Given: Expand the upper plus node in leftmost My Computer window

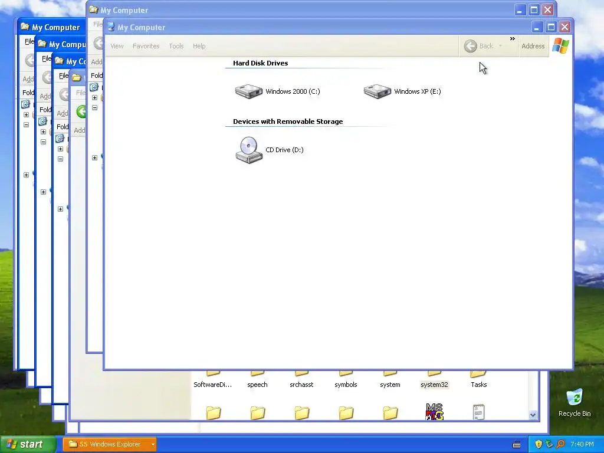Looking at the screenshot, I should 26,114.
